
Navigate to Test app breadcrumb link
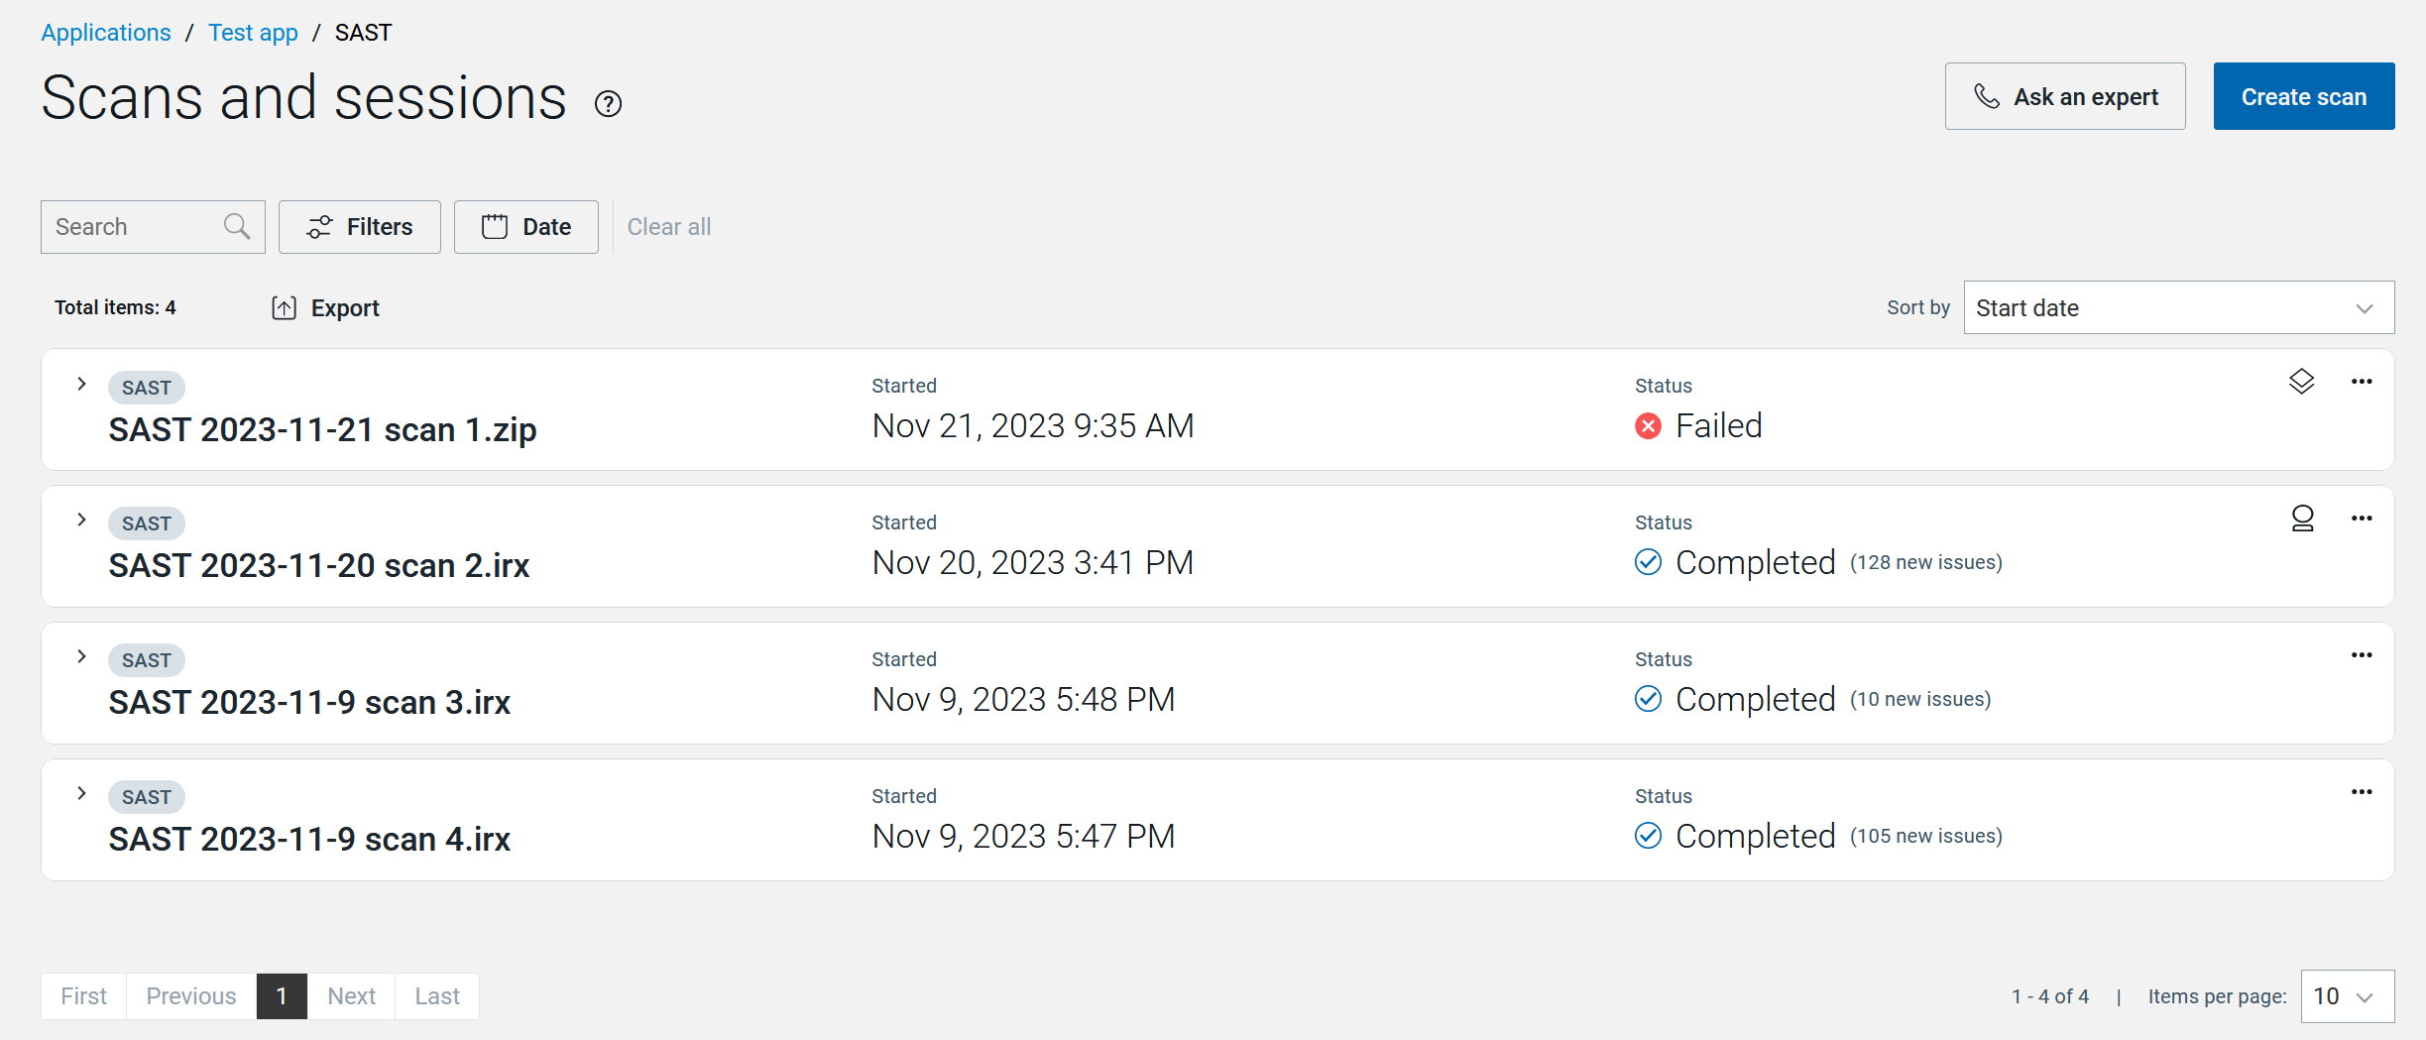point(253,33)
